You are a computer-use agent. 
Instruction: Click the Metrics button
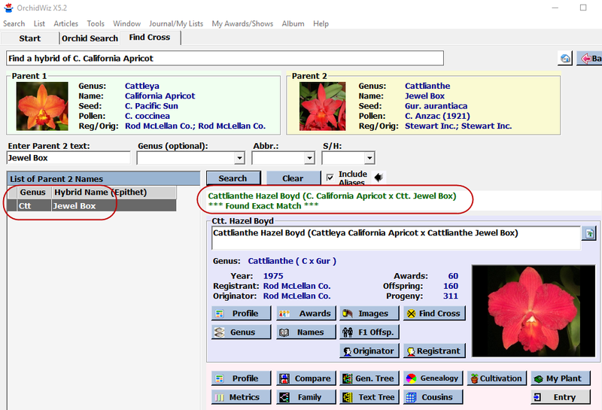241,397
